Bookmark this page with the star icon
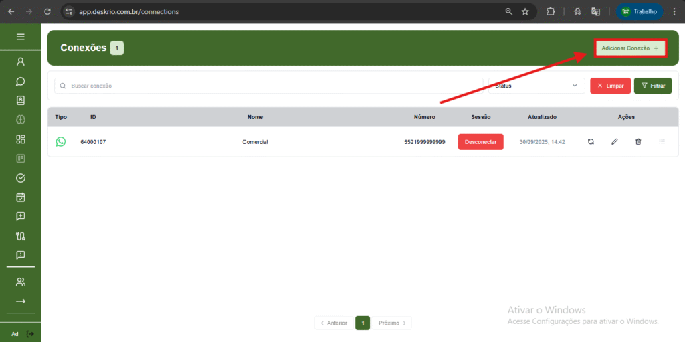685x342 pixels. (x=525, y=11)
